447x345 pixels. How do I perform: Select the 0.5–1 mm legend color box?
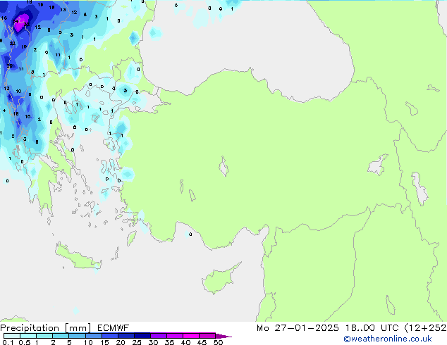coord(28,336)
